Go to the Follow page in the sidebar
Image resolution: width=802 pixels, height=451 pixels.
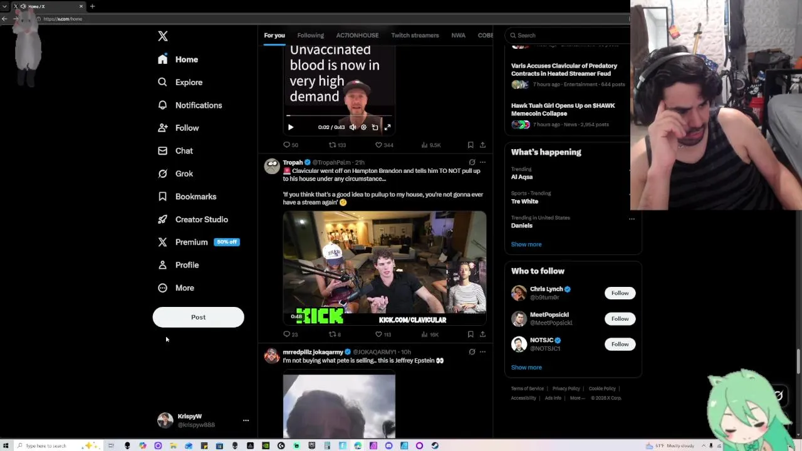click(x=179, y=128)
